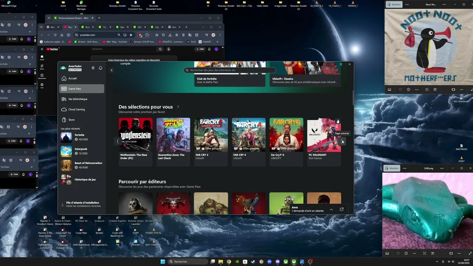
Task: Focus the Xbox 'Rechercher des jeux' search field
Action: tap(230, 70)
